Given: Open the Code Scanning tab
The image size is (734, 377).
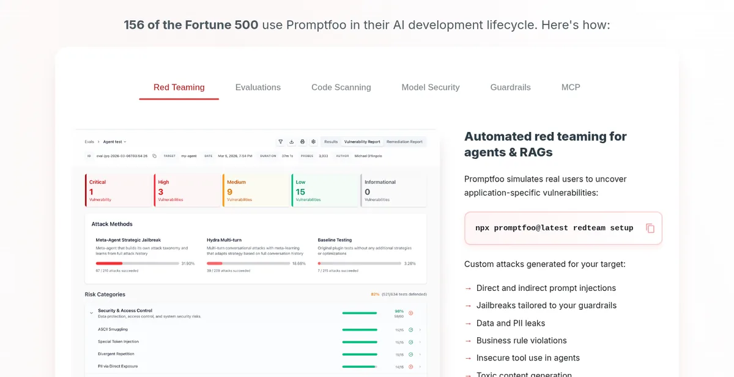Looking at the screenshot, I should [x=341, y=87].
